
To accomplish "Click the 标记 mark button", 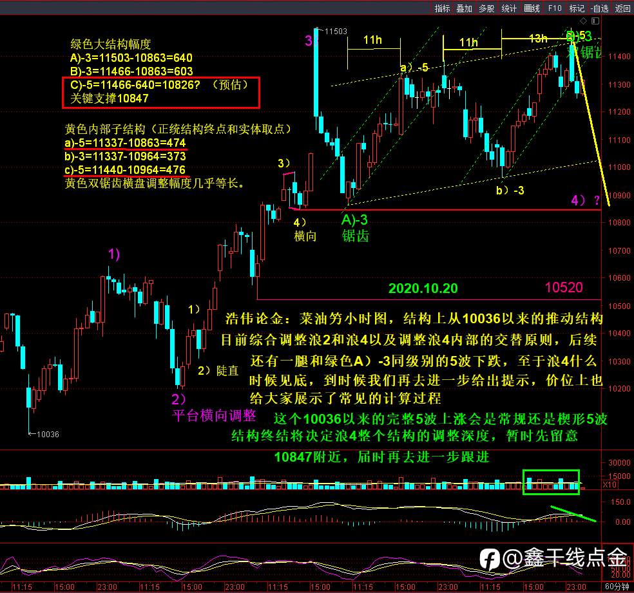I will [577, 8].
